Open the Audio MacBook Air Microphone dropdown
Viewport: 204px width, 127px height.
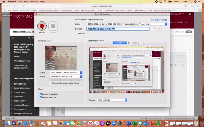66,77
